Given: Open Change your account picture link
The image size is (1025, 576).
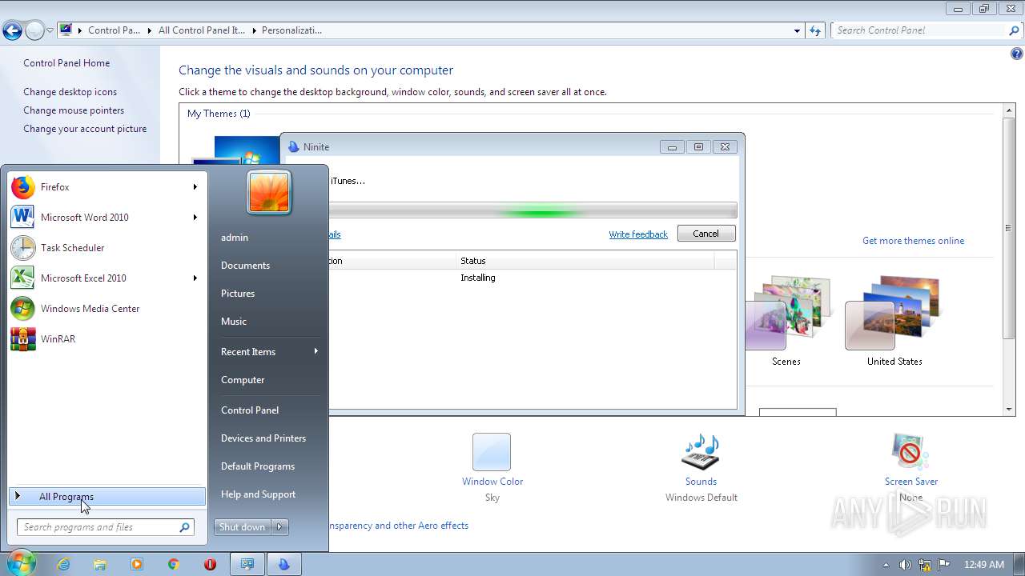Looking at the screenshot, I should point(85,129).
